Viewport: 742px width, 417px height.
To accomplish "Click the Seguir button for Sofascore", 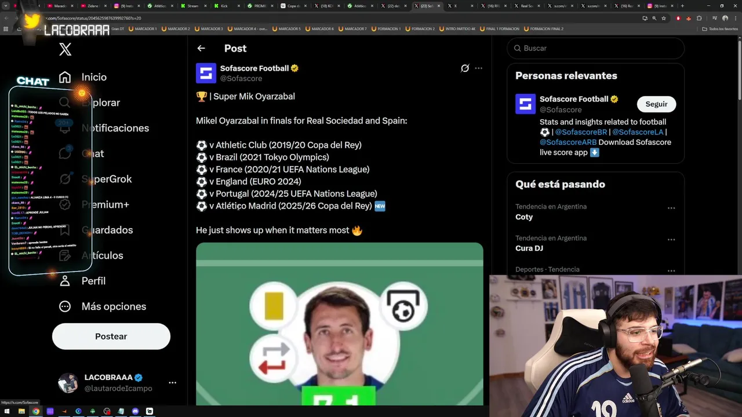I will (657, 104).
